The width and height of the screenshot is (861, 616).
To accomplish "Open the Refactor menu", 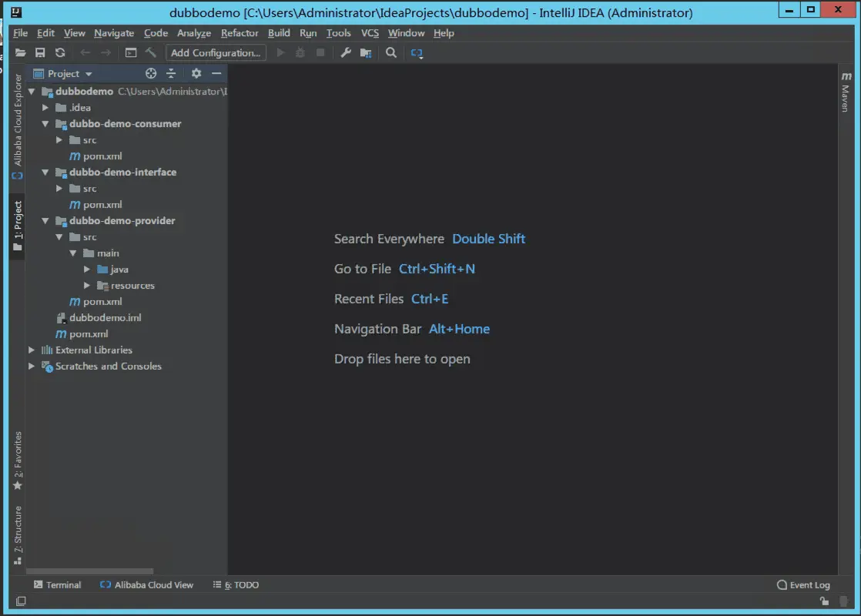I will (240, 33).
